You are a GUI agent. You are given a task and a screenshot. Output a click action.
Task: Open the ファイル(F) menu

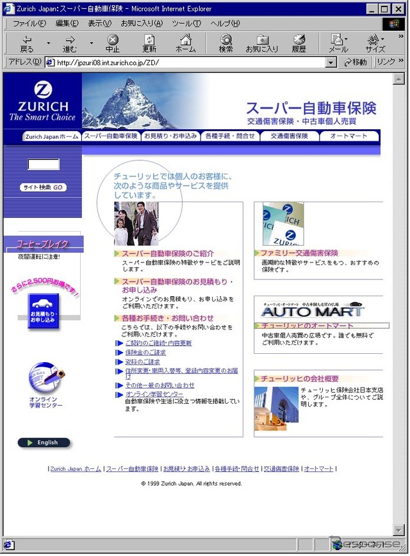[29, 24]
